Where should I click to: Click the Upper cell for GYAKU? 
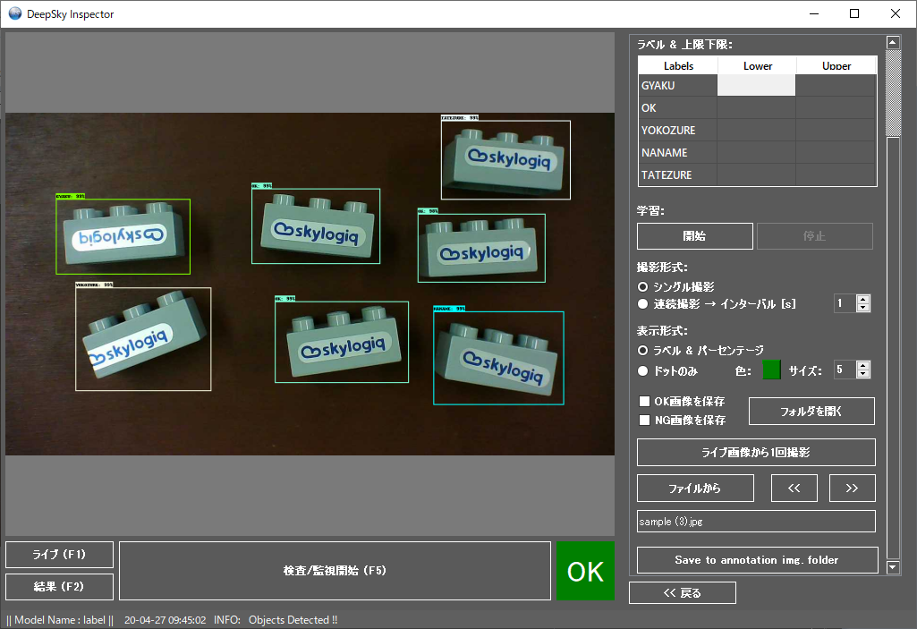[x=836, y=85]
